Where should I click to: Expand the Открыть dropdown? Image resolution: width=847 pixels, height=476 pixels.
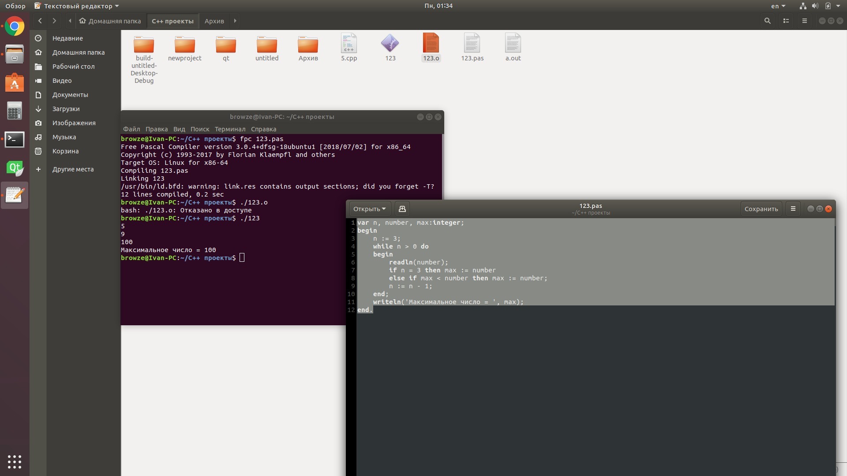(369, 209)
